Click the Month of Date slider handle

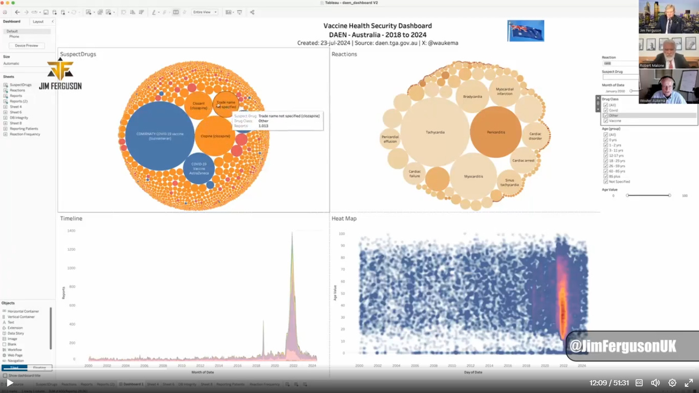[x=631, y=91]
